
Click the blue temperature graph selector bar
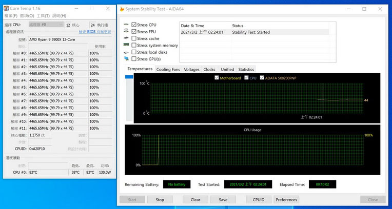pyautogui.click(x=129, y=77)
